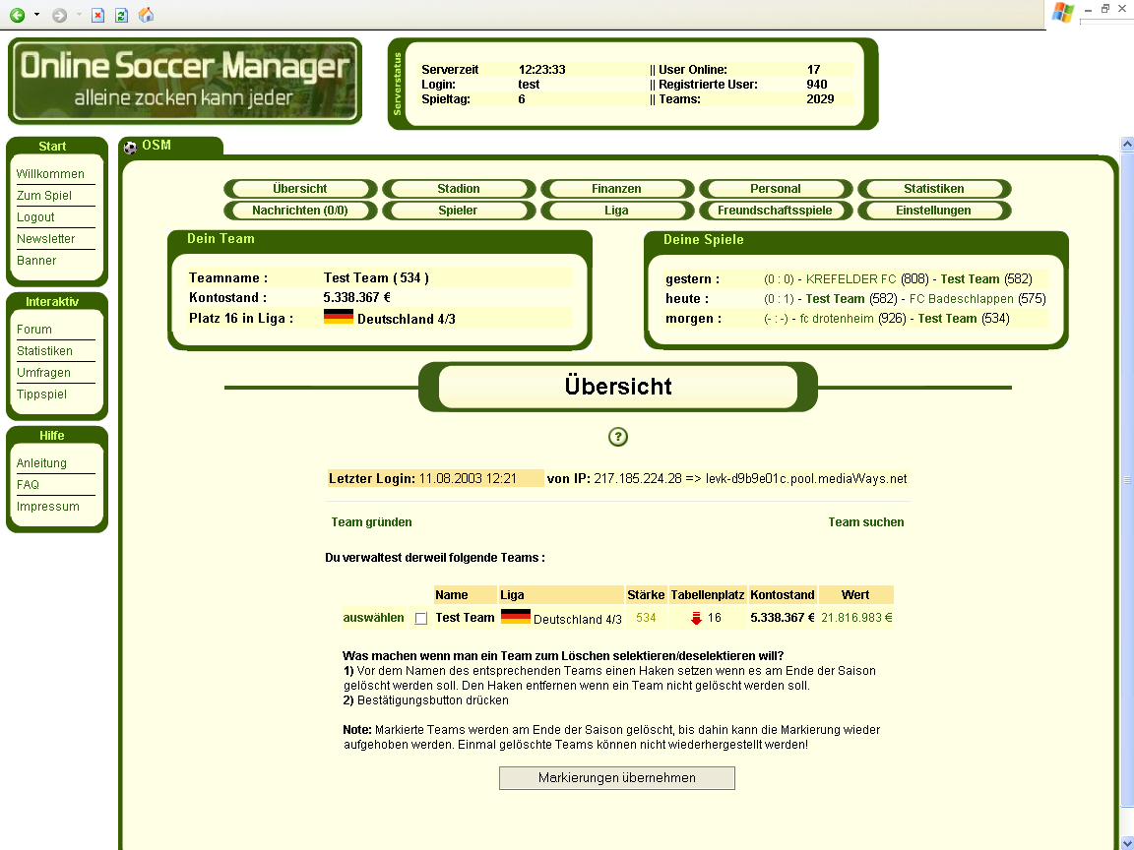Click the Tabellenplatz column header
Viewport: 1134px width, 850px height.
pos(708,595)
